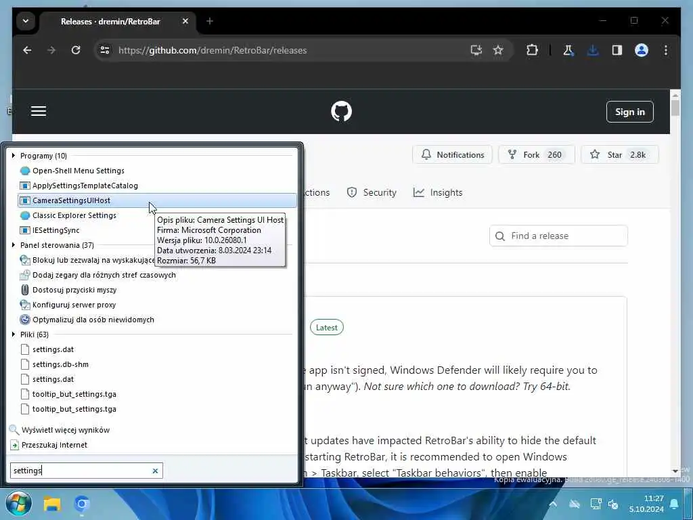Click the Sign in button
This screenshot has height=520, width=693.
tap(630, 112)
